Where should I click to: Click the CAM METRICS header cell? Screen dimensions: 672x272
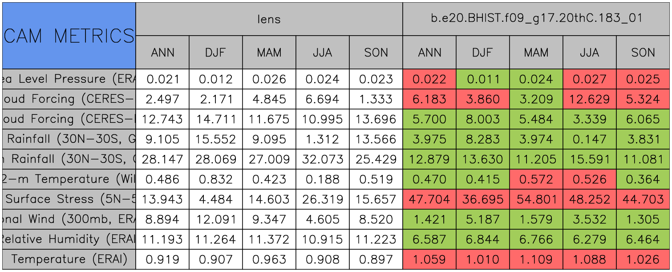(69, 36)
